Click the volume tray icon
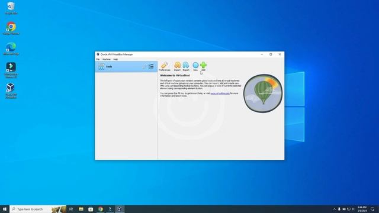The height and width of the screenshot is (213, 379). click(x=353, y=209)
